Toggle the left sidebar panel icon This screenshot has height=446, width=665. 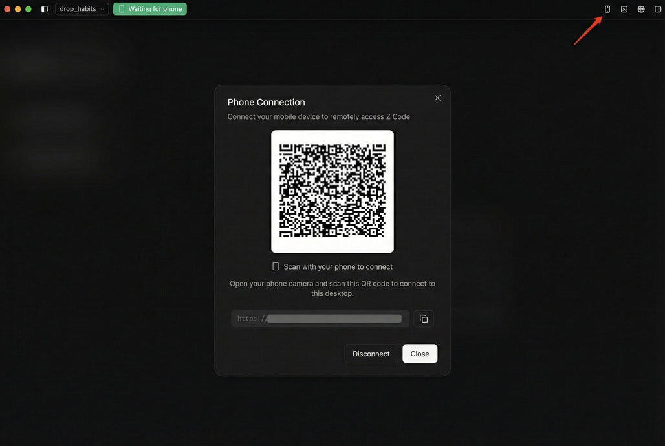click(x=45, y=9)
